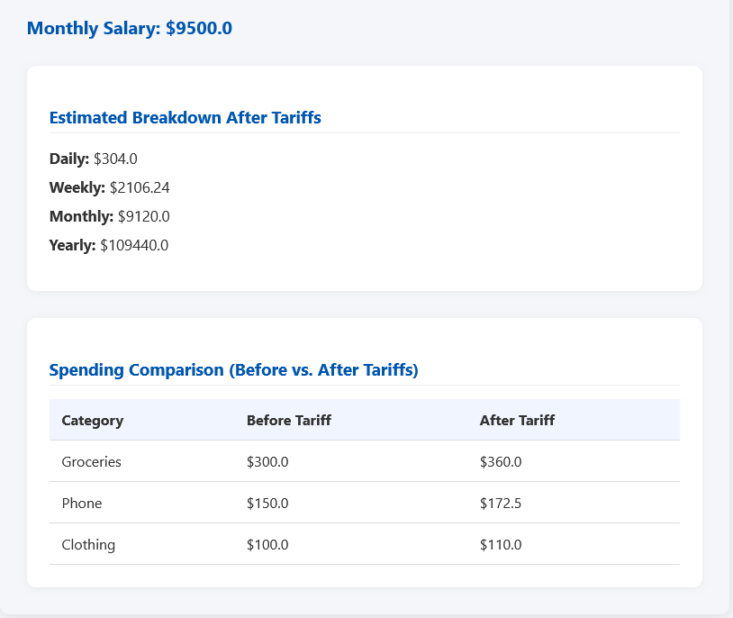
Task: Click the Category column header
Action: pos(92,421)
